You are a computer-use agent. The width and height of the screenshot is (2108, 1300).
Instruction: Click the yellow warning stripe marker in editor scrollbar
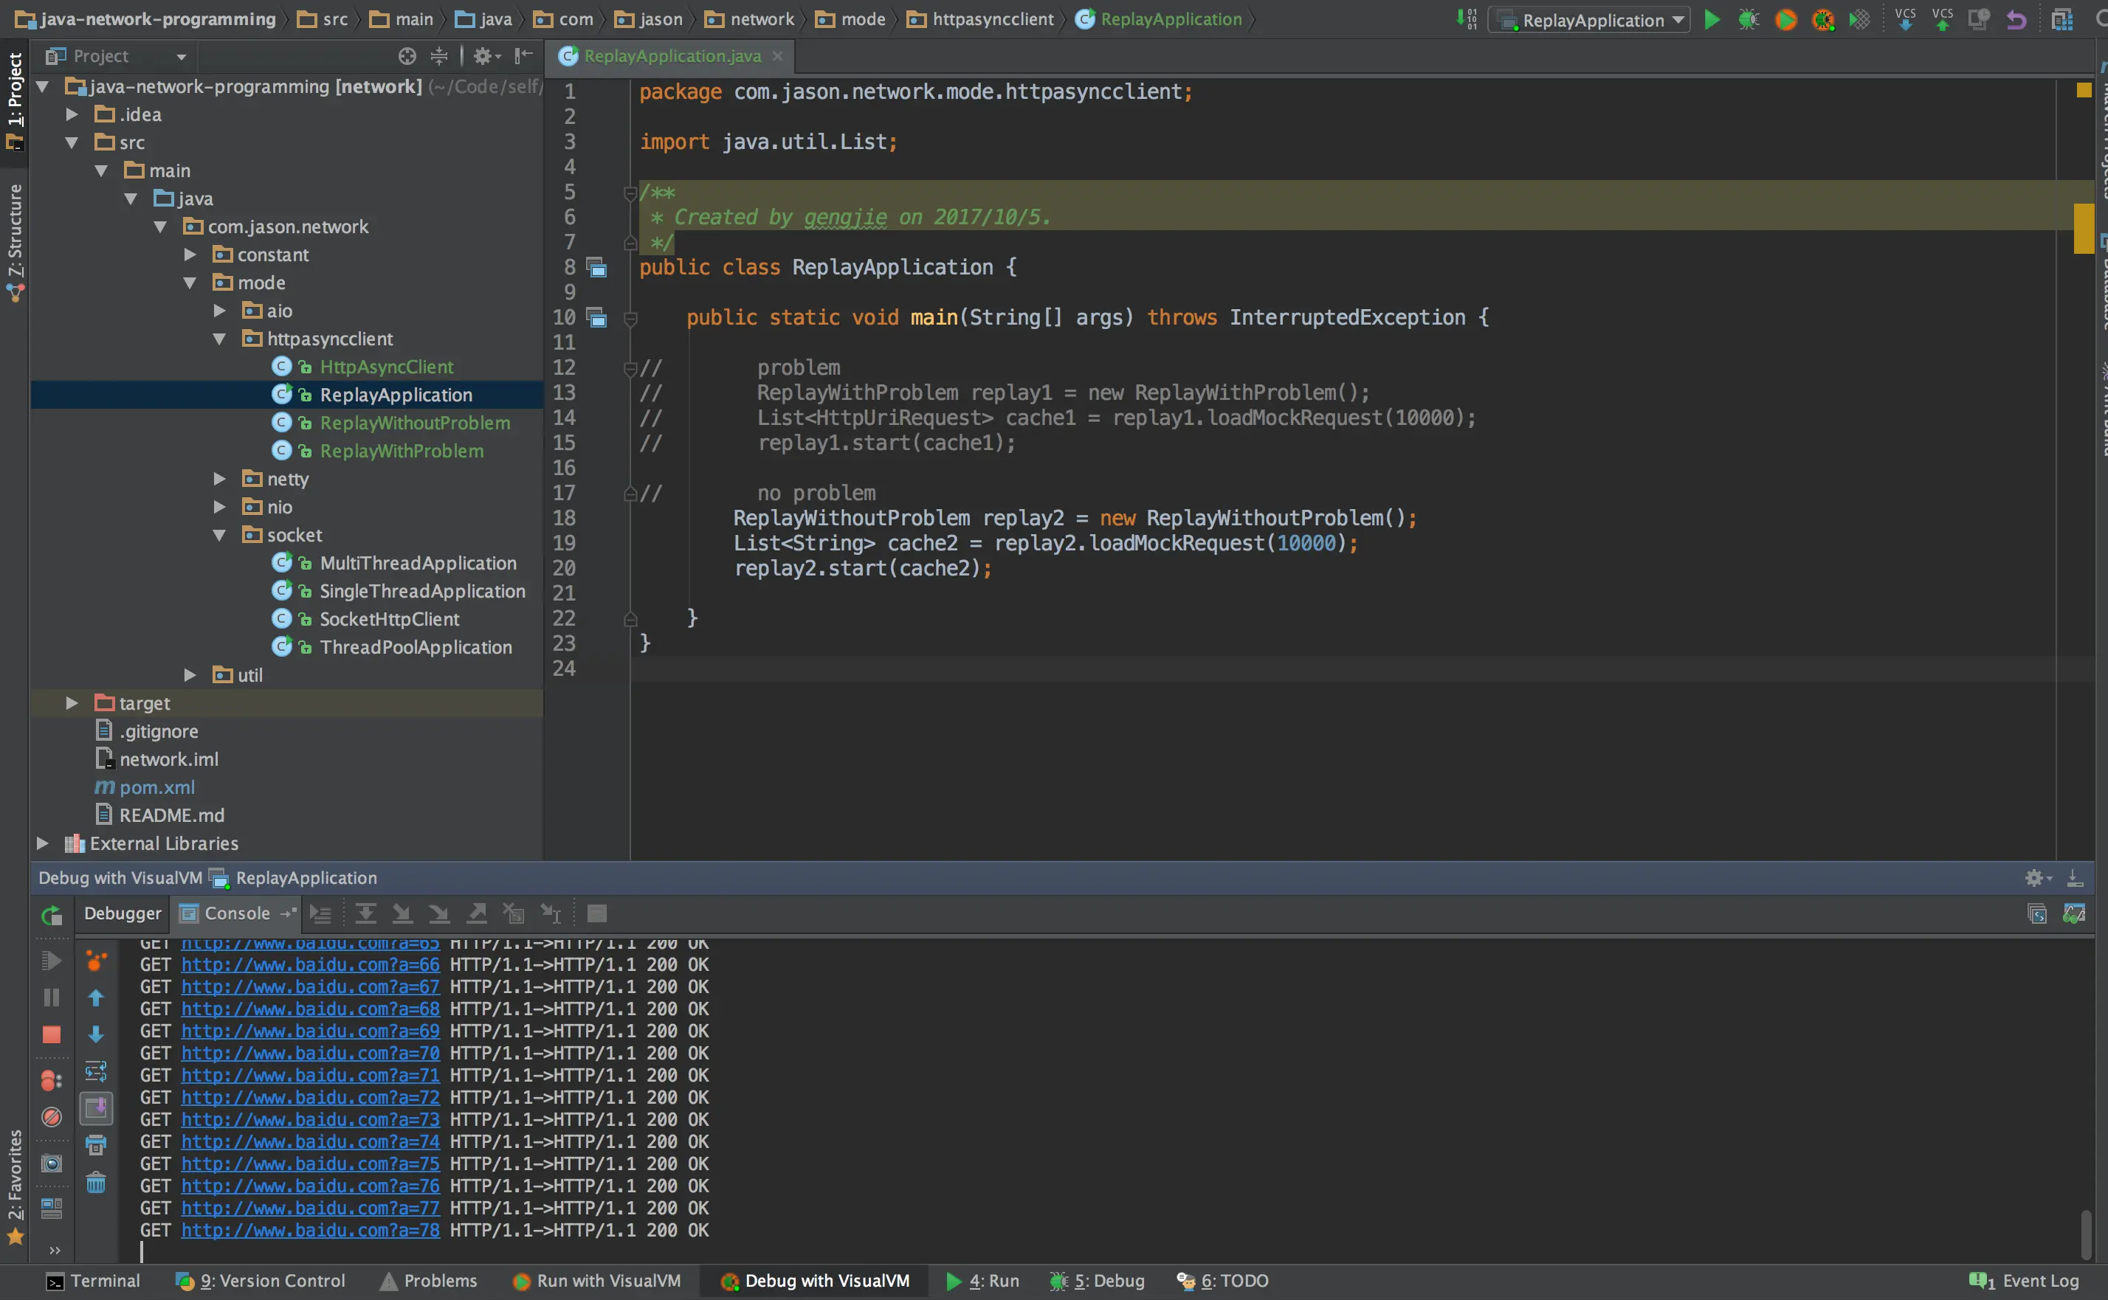2083,228
